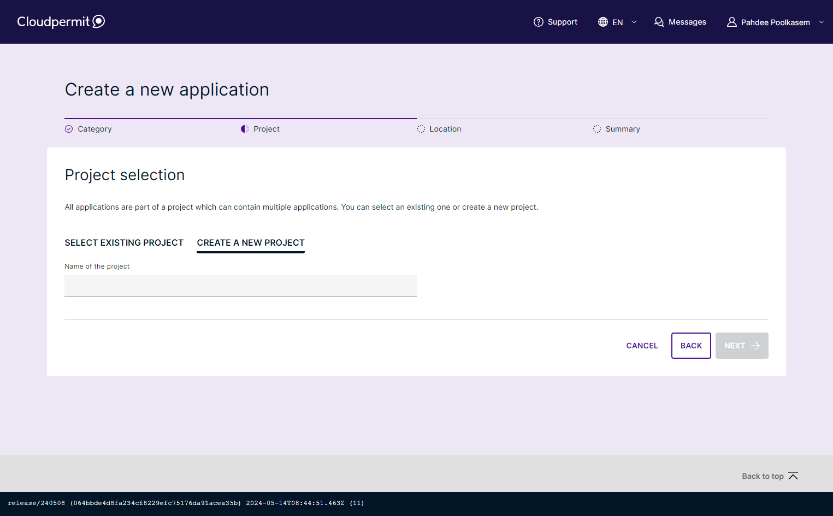Screen dimensions: 833x516
Task: Open the Location step label
Action: 445,129
